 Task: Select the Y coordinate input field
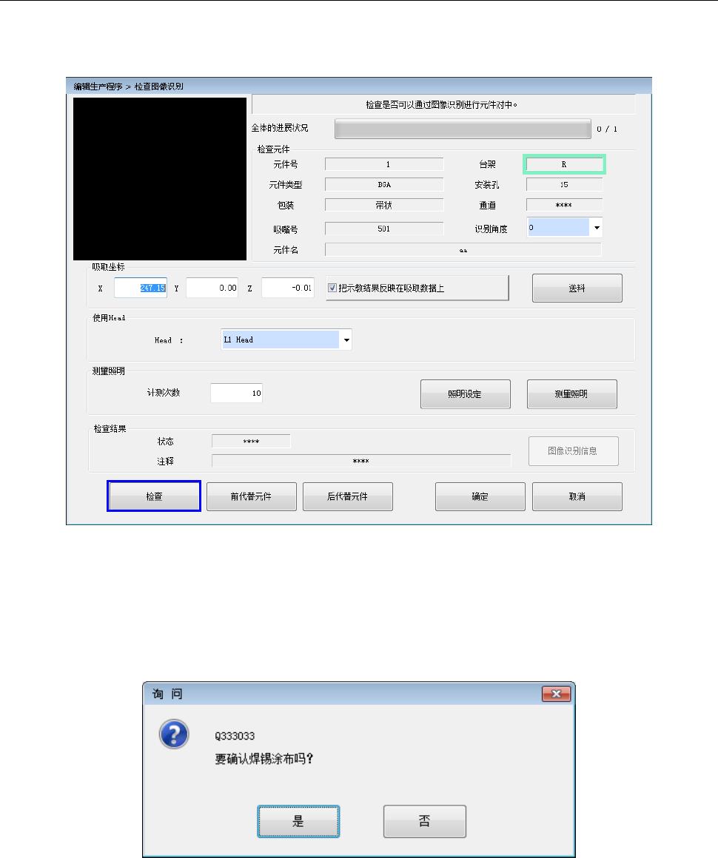coord(212,288)
